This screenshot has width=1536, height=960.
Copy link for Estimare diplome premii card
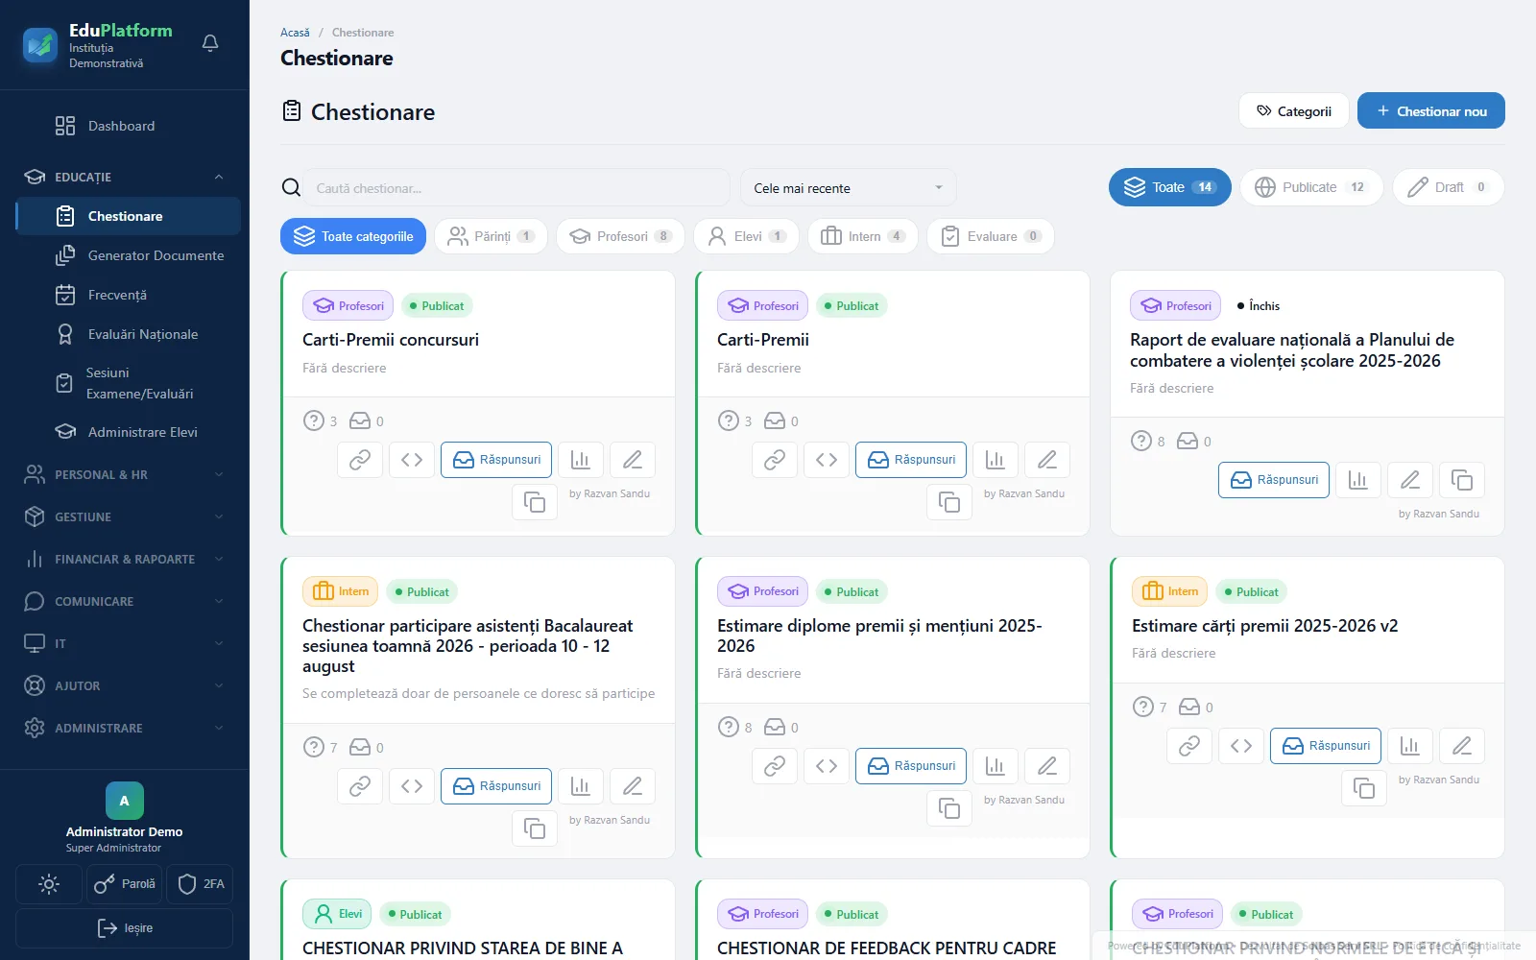click(775, 766)
